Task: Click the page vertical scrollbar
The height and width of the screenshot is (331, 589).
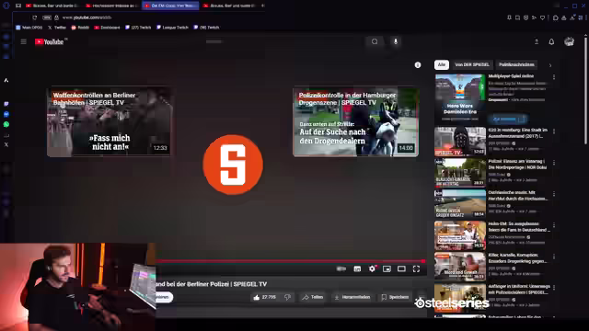Action: click(x=585, y=90)
